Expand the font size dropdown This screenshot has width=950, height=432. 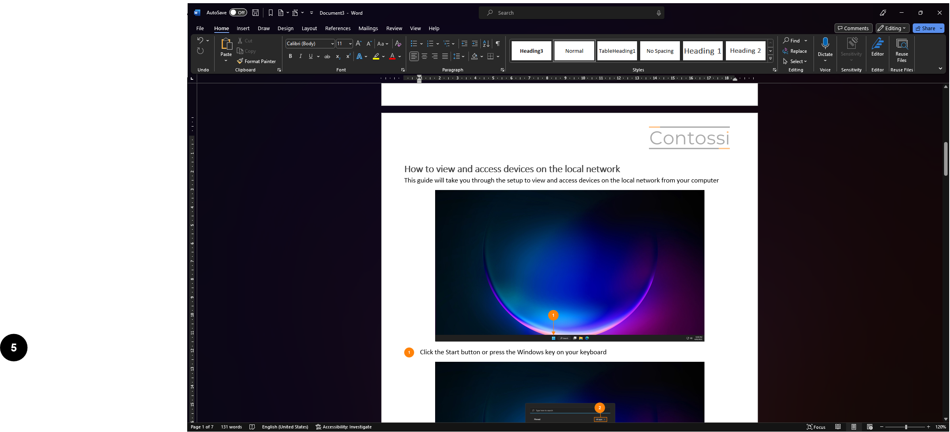350,44
